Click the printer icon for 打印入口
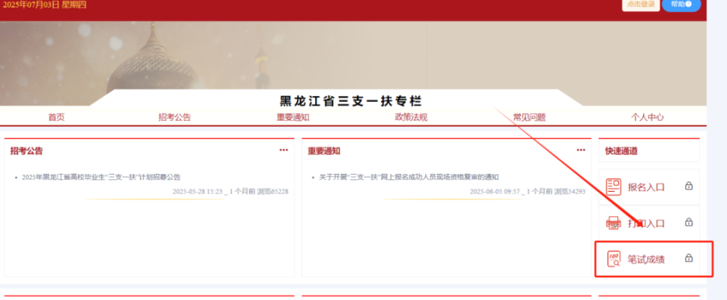Screen dimensions: 727x300 (x=613, y=223)
